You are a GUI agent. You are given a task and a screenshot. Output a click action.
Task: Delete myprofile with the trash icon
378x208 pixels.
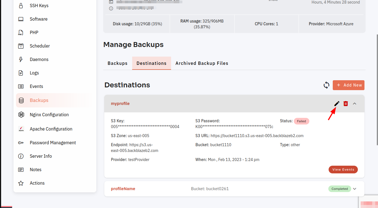click(x=346, y=104)
